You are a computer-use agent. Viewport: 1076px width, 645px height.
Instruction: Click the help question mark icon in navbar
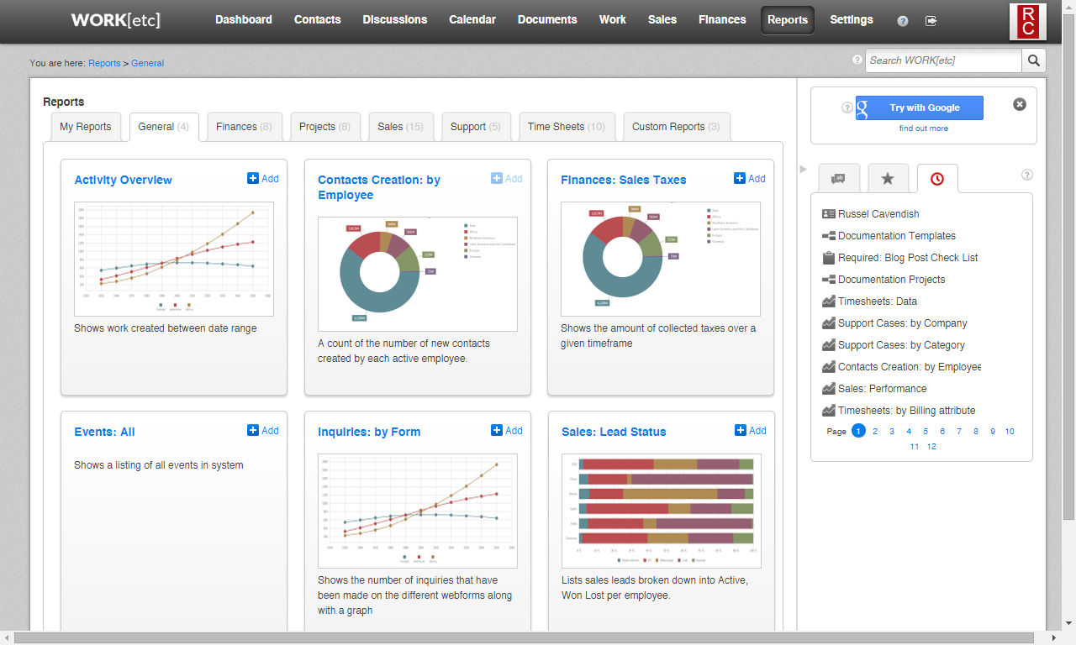(903, 21)
